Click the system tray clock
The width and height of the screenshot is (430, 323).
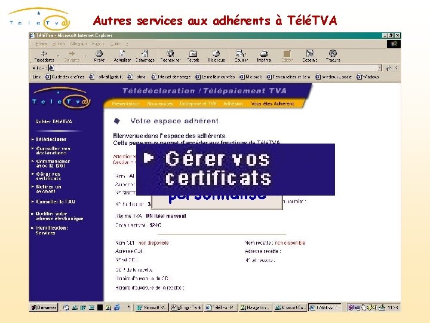pyautogui.click(x=393, y=307)
